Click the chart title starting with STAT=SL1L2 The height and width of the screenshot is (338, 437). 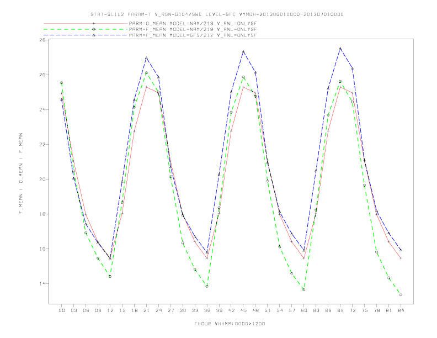click(217, 14)
